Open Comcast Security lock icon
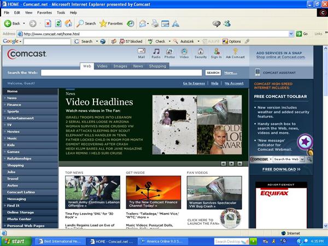The height and width of the screenshot is (246, 328). pyautogui.click(x=201, y=53)
